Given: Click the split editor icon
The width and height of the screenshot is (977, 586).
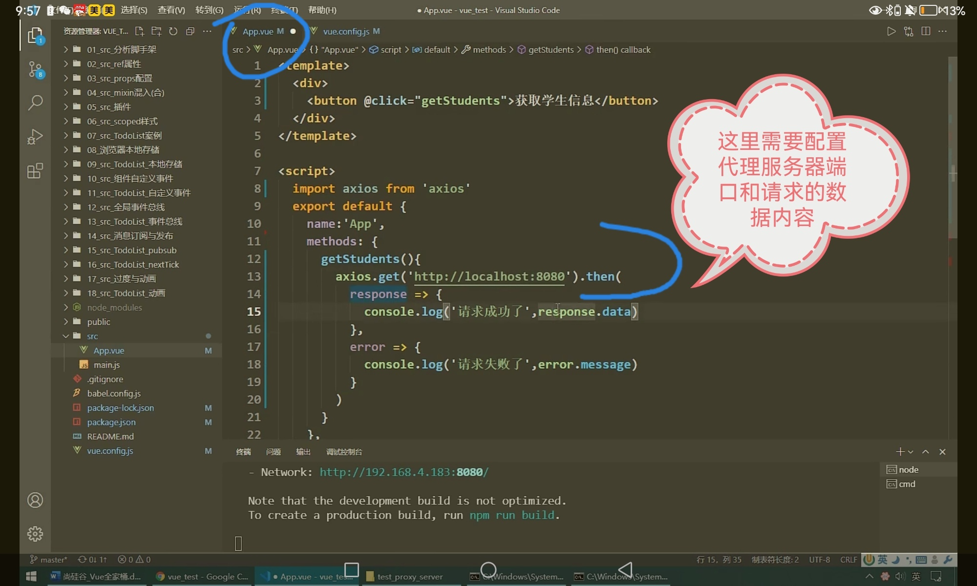Looking at the screenshot, I should click(926, 31).
